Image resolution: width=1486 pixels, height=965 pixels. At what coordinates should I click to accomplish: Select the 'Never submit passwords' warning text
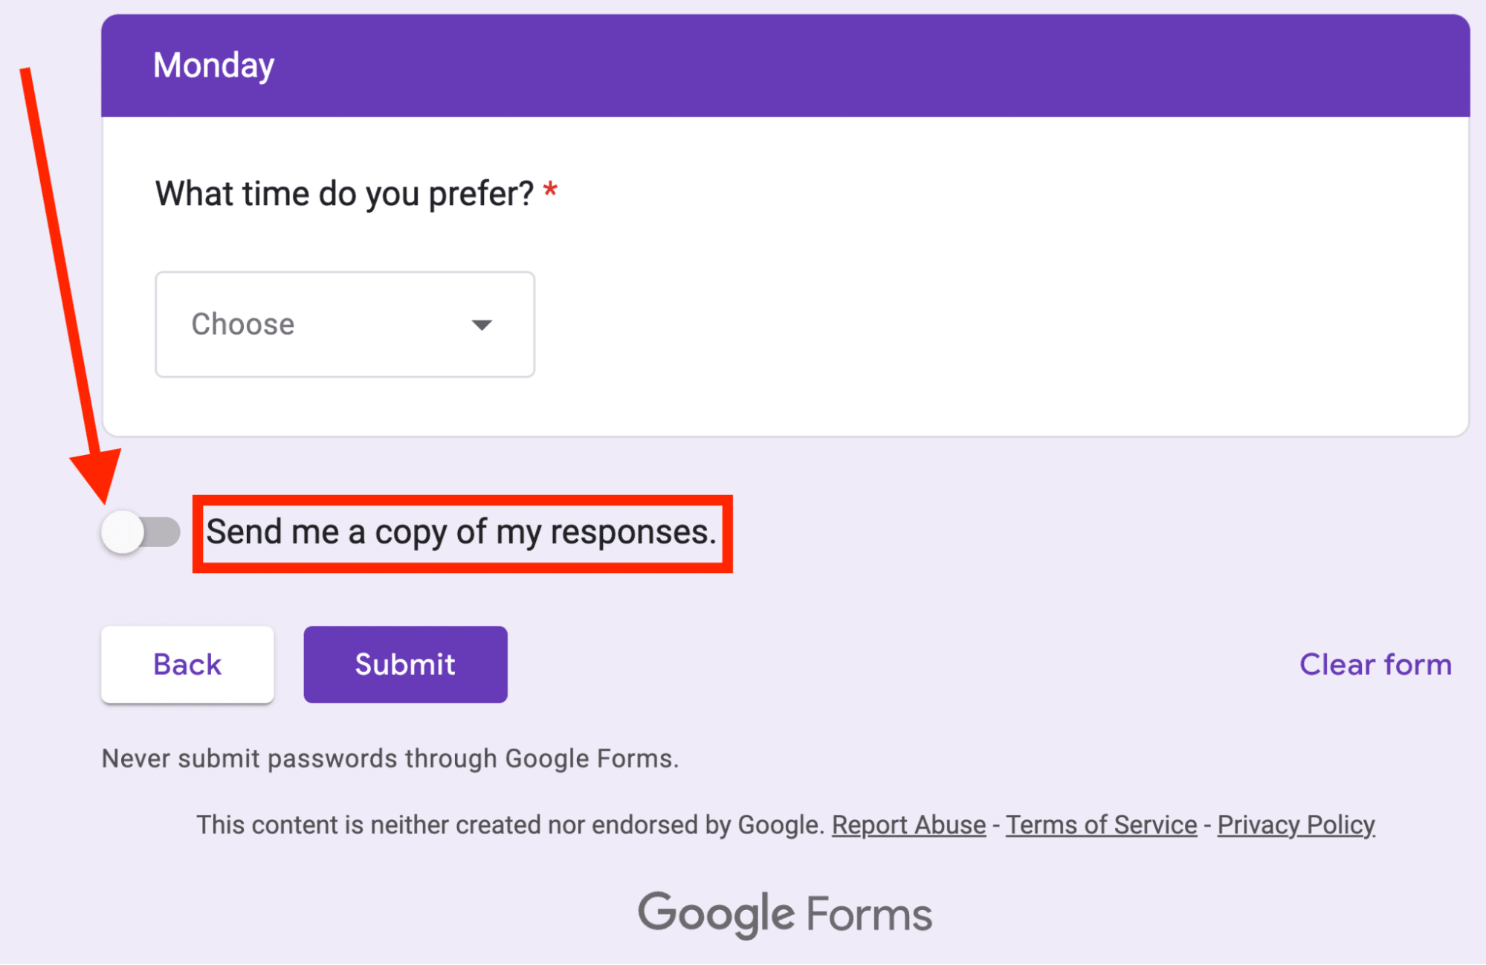point(390,758)
